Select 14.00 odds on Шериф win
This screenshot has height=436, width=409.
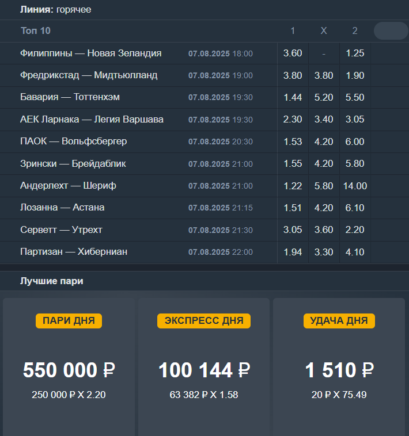coord(355,186)
